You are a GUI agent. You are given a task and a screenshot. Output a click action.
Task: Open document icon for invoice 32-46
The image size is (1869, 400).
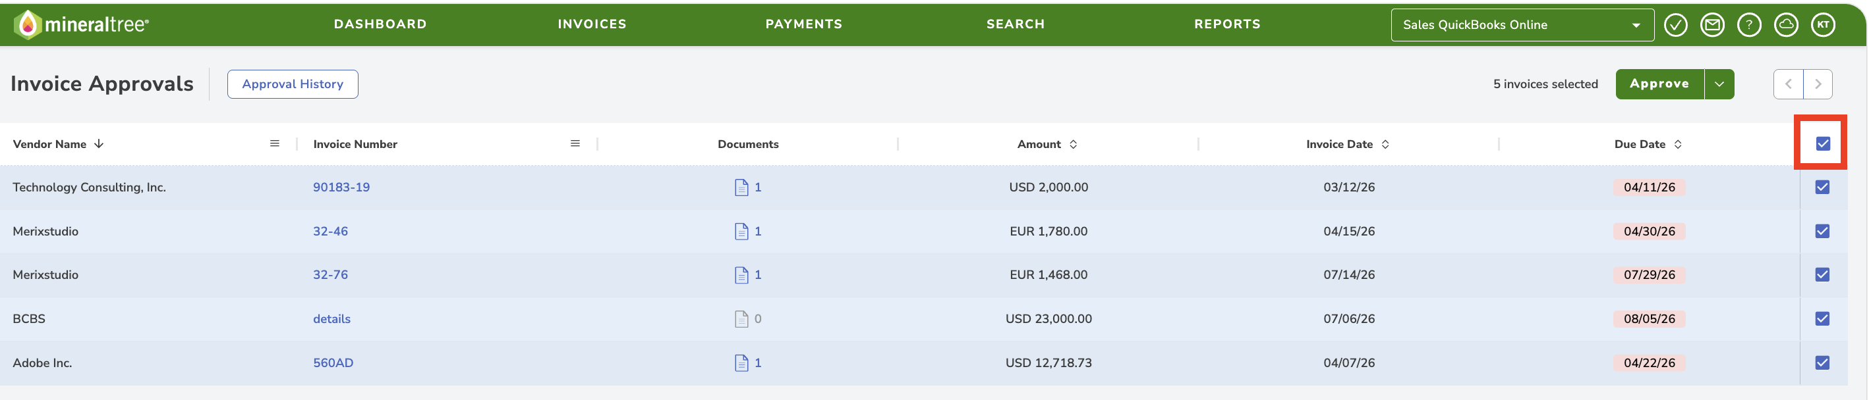[x=741, y=231]
